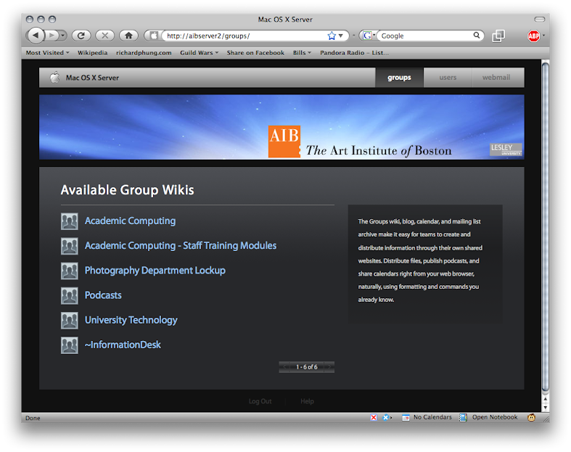Open the Photography Department Lockup wiki
The width and height of the screenshot is (571, 452).
pos(155,271)
